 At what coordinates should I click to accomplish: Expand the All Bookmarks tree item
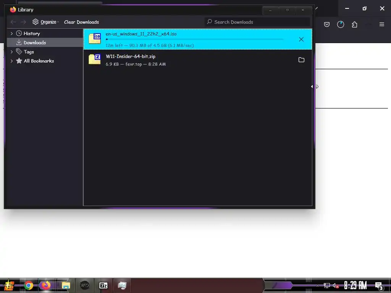tap(11, 61)
